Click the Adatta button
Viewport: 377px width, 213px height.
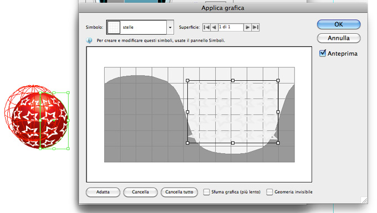pyautogui.click(x=103, y=192)
